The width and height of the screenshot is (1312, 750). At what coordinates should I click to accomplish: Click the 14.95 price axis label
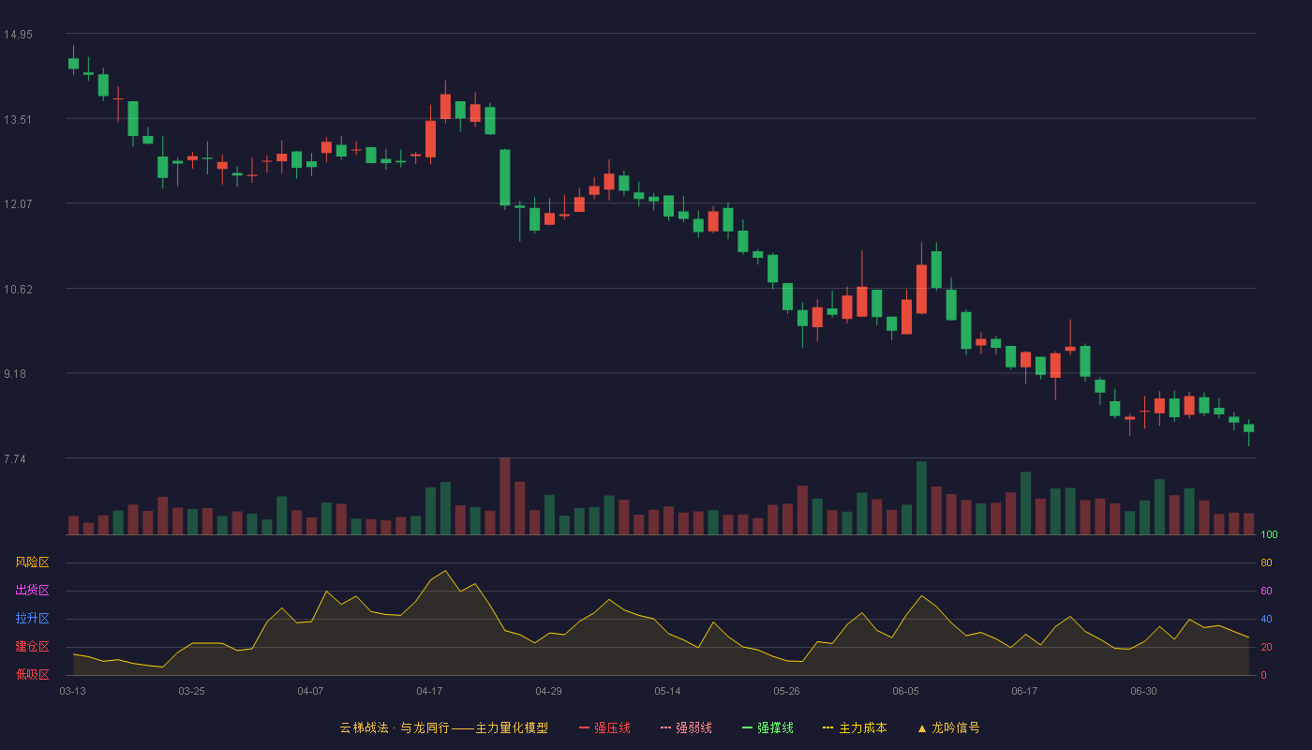[18, 35]
